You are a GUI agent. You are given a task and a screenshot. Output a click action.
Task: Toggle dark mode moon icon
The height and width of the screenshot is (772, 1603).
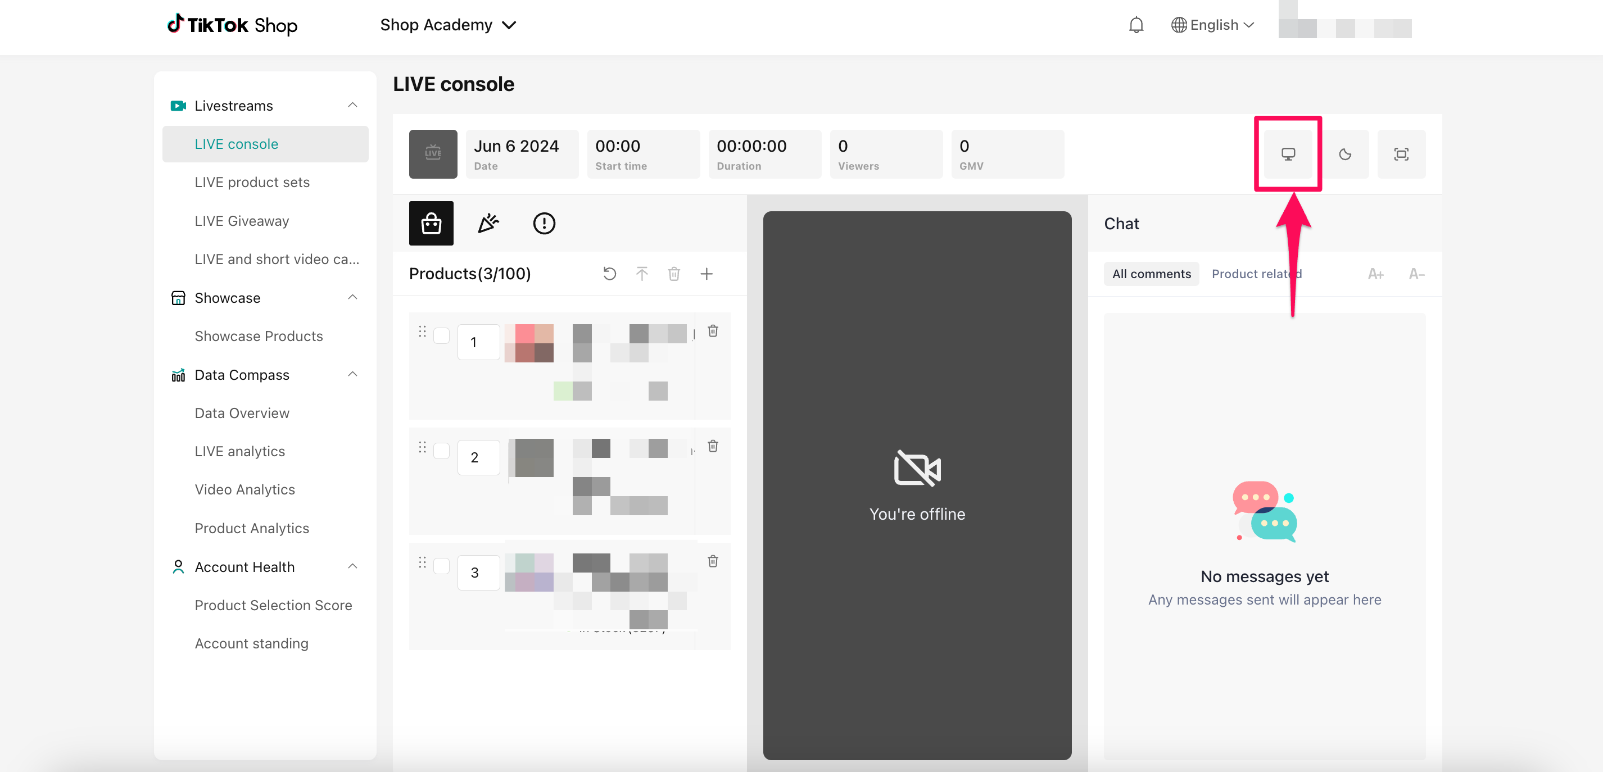[1344, 155]
